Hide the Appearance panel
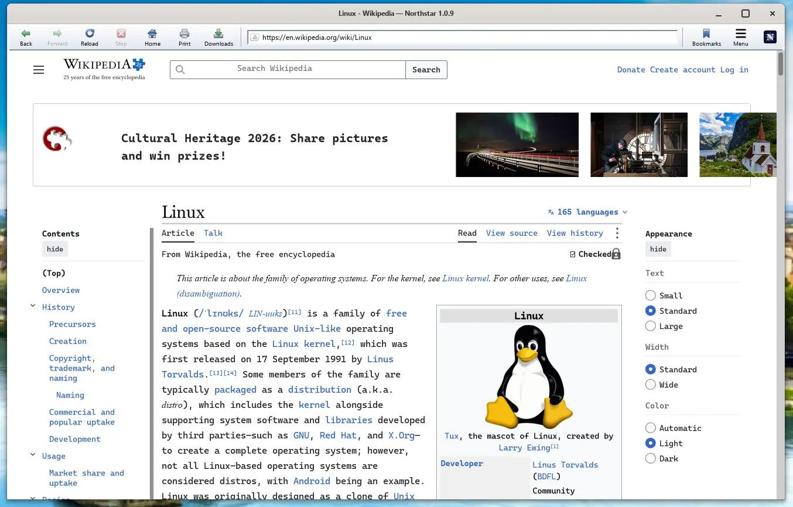The width and height of the screenshot is (793, 507). tap(658, 249)
